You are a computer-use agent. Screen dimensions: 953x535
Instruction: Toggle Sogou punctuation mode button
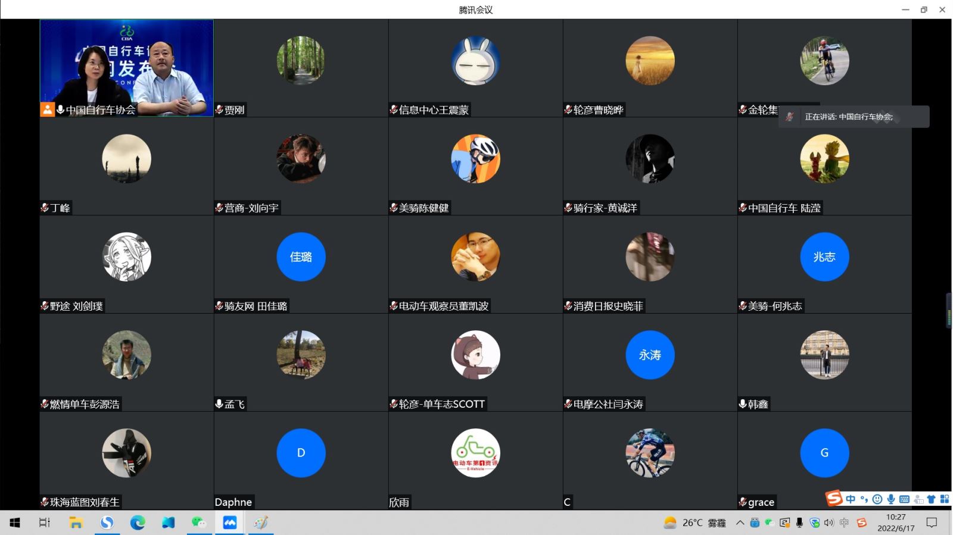[864, 499]
